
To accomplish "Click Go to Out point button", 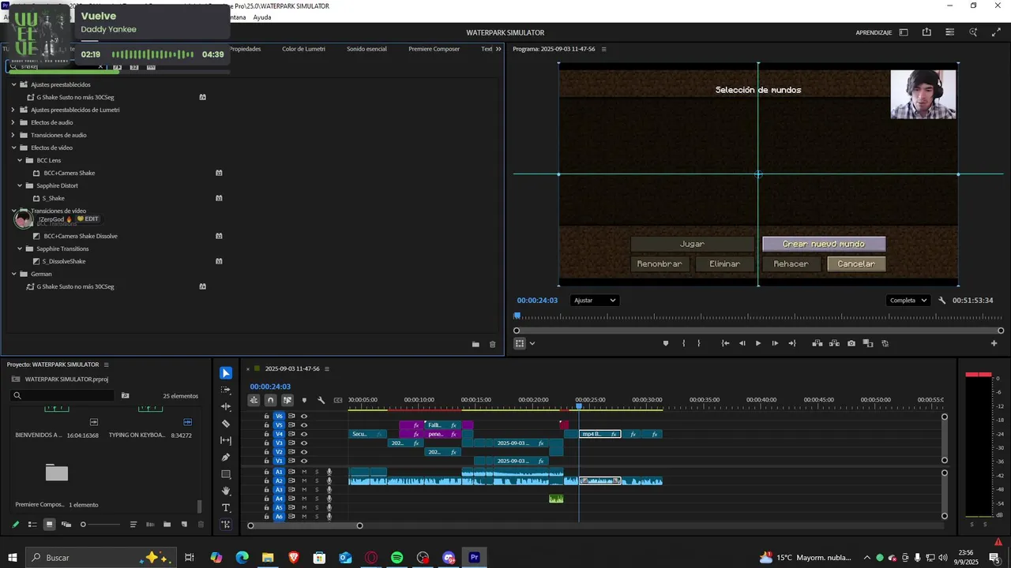I will 791,343.
